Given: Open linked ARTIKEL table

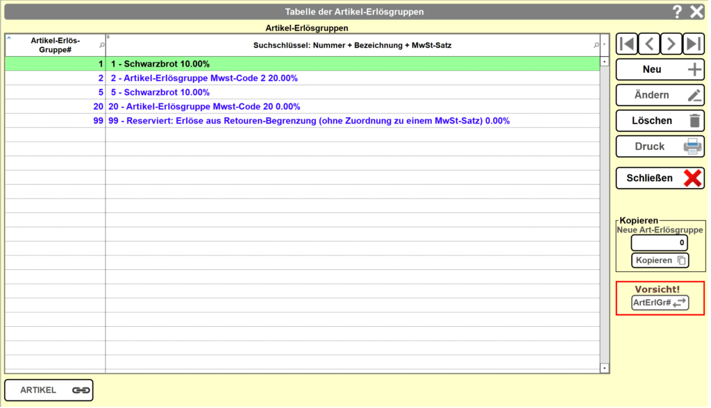Looking at the screenshot, I should pos(49,390).
